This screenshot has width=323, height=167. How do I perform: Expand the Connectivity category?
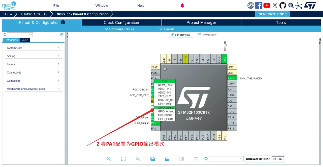click(33, 73)
